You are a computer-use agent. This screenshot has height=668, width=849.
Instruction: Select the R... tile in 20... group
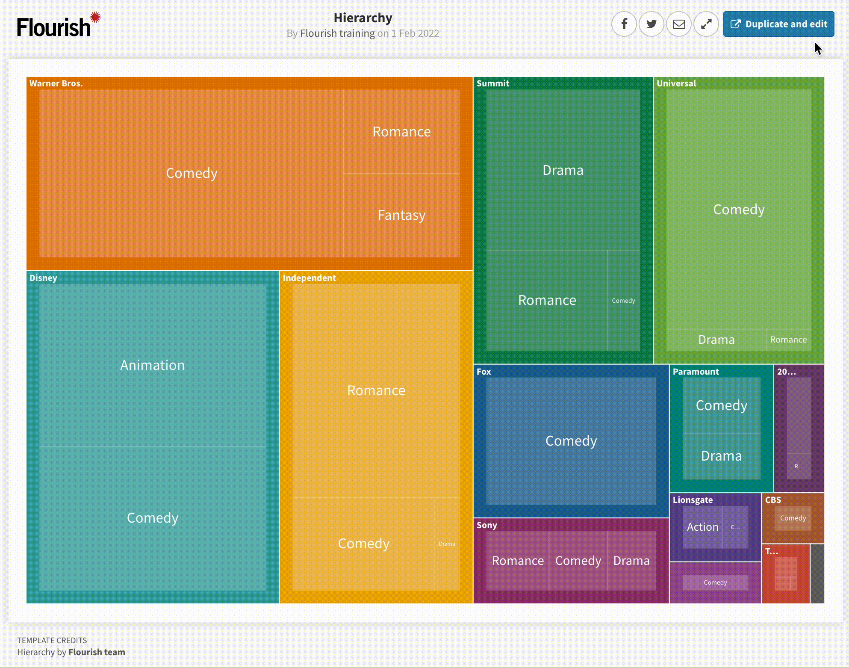(x=799, y=467)
